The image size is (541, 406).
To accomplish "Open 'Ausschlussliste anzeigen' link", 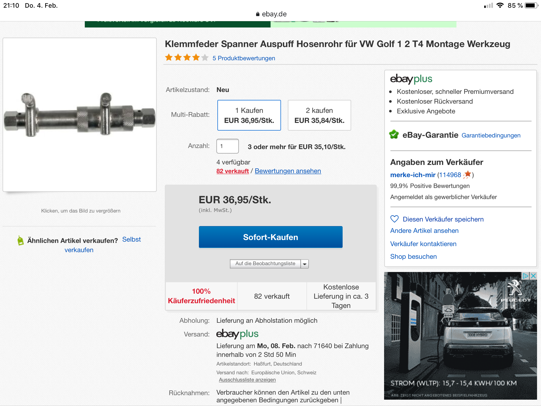I will pyautogui.click(x=247, y=380).
